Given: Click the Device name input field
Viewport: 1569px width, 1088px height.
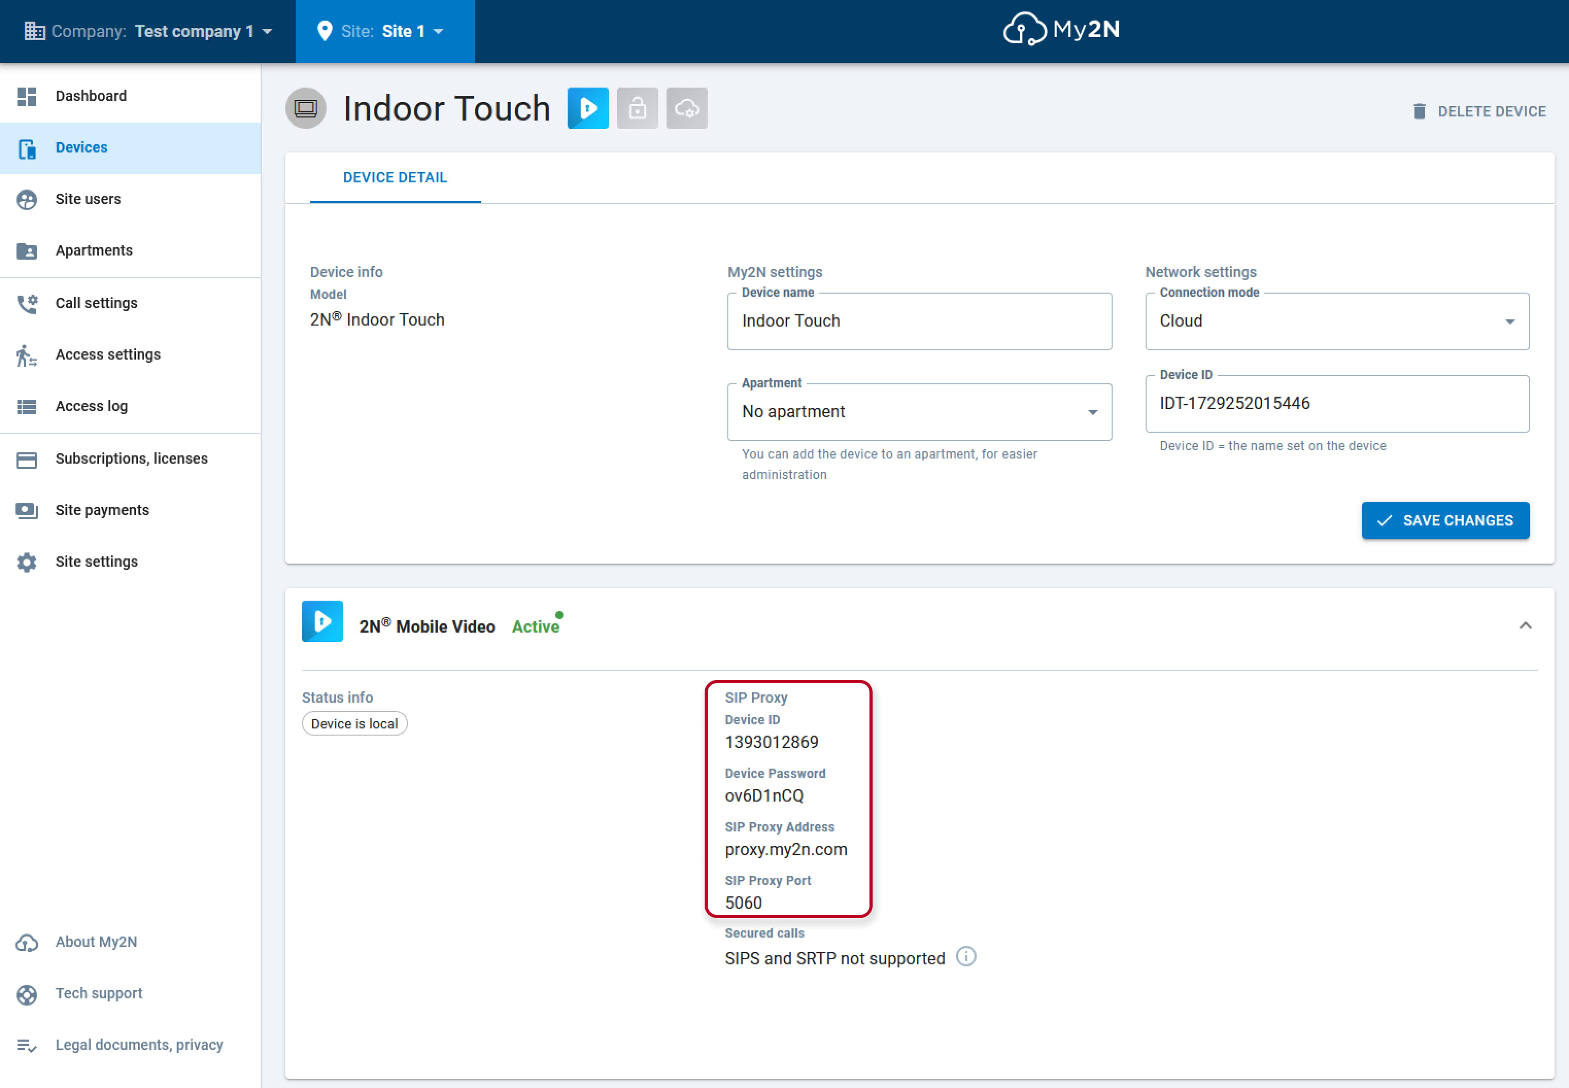Looking at the screenshot, I should [x=919, y=321].
